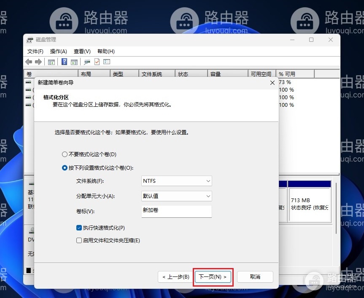Open the 操作(A) menu
364x298 pixels.
click(59, 51)
